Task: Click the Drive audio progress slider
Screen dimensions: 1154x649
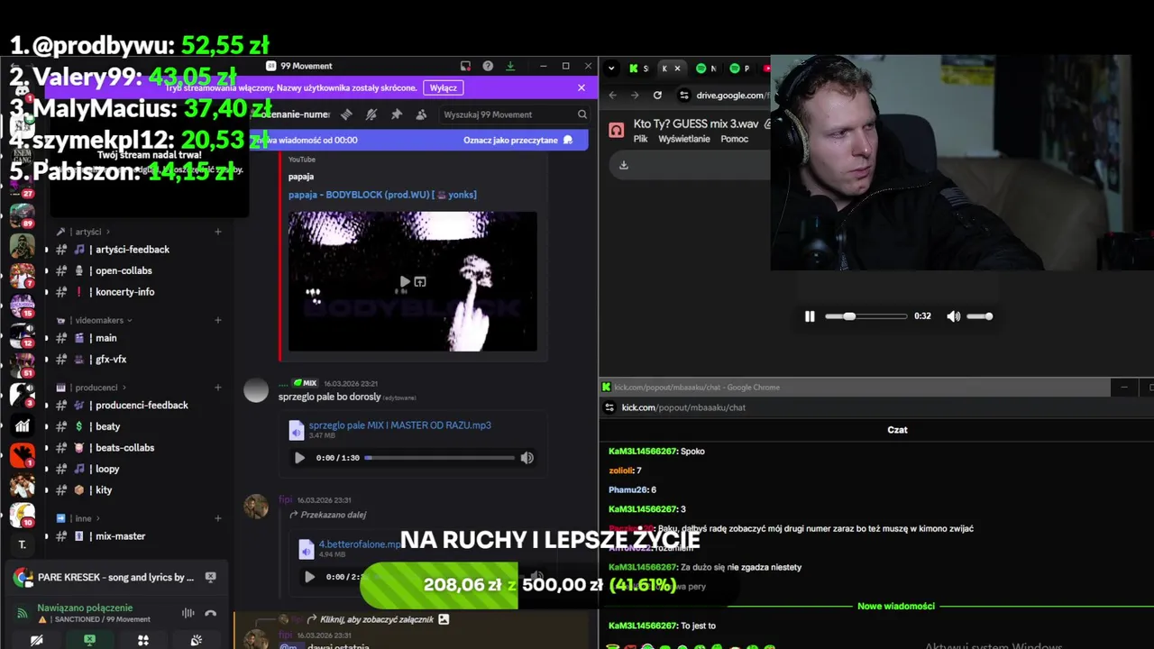Action: click(x=866, y=316)
